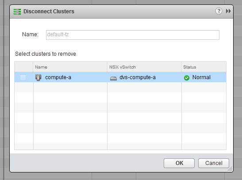Click the Disconnect Clusters dialog icon

[17, 12]
